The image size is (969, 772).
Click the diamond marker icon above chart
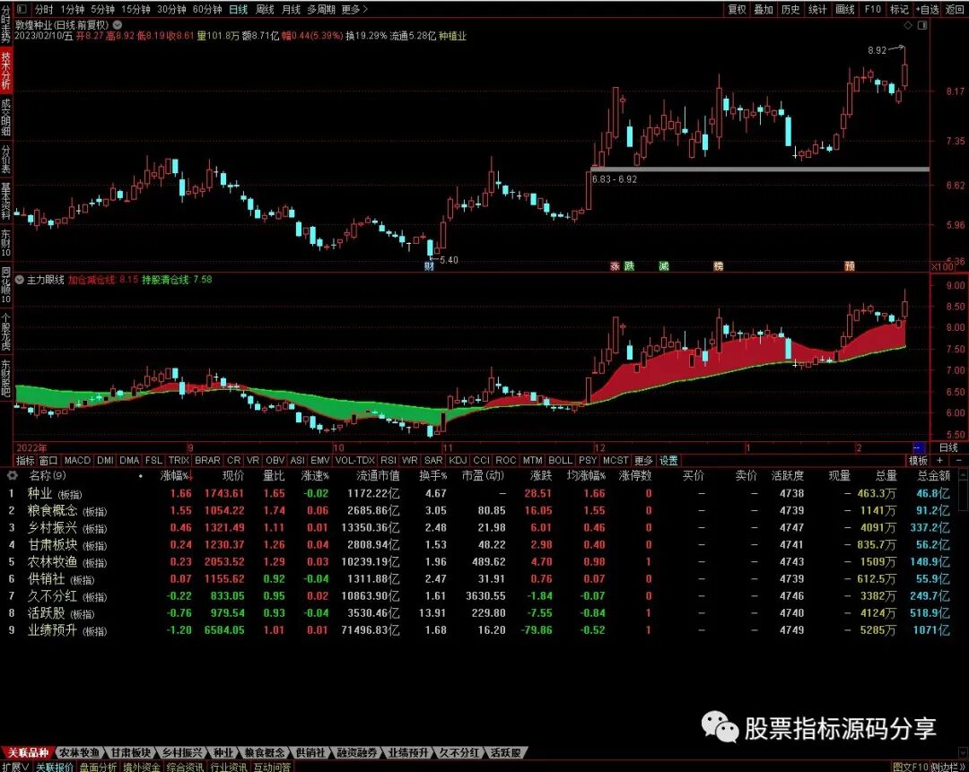[x=908, y=25]
